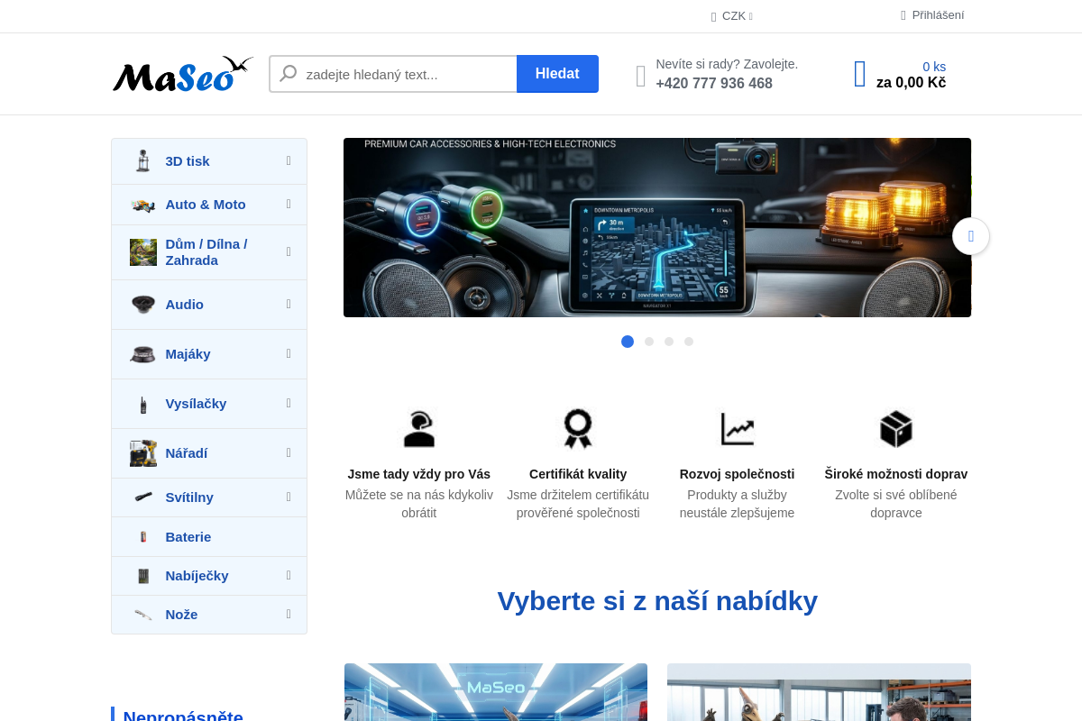Select the second carousel slide dot
The width and height of the screenshot is (1082, 721).
649,342
